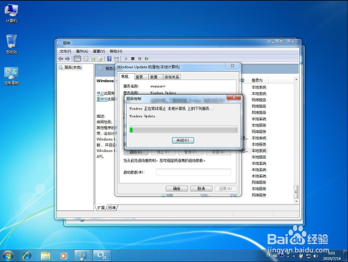Click the 启动(S) service button
Image resolution: width=348 pixels, height=262 pixels.
pyautogui.click(x=136, y=152)
